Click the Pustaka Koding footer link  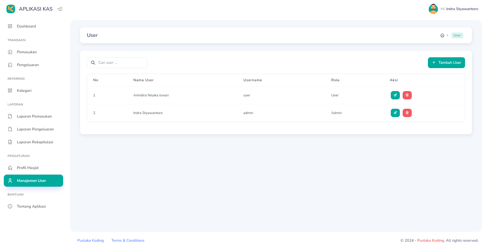coord(90,240)
